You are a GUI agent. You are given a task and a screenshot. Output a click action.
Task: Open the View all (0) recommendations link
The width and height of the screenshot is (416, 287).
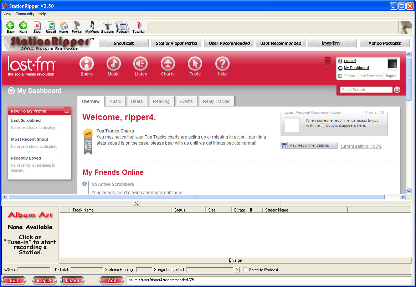(374, 113)
